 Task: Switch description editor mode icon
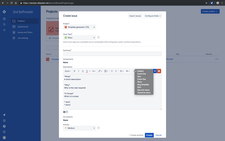(64, 112)
